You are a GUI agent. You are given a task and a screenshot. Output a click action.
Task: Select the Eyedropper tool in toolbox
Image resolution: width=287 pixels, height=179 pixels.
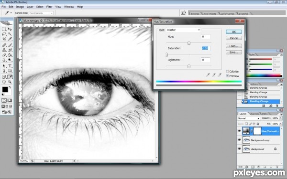coord(10,77)
